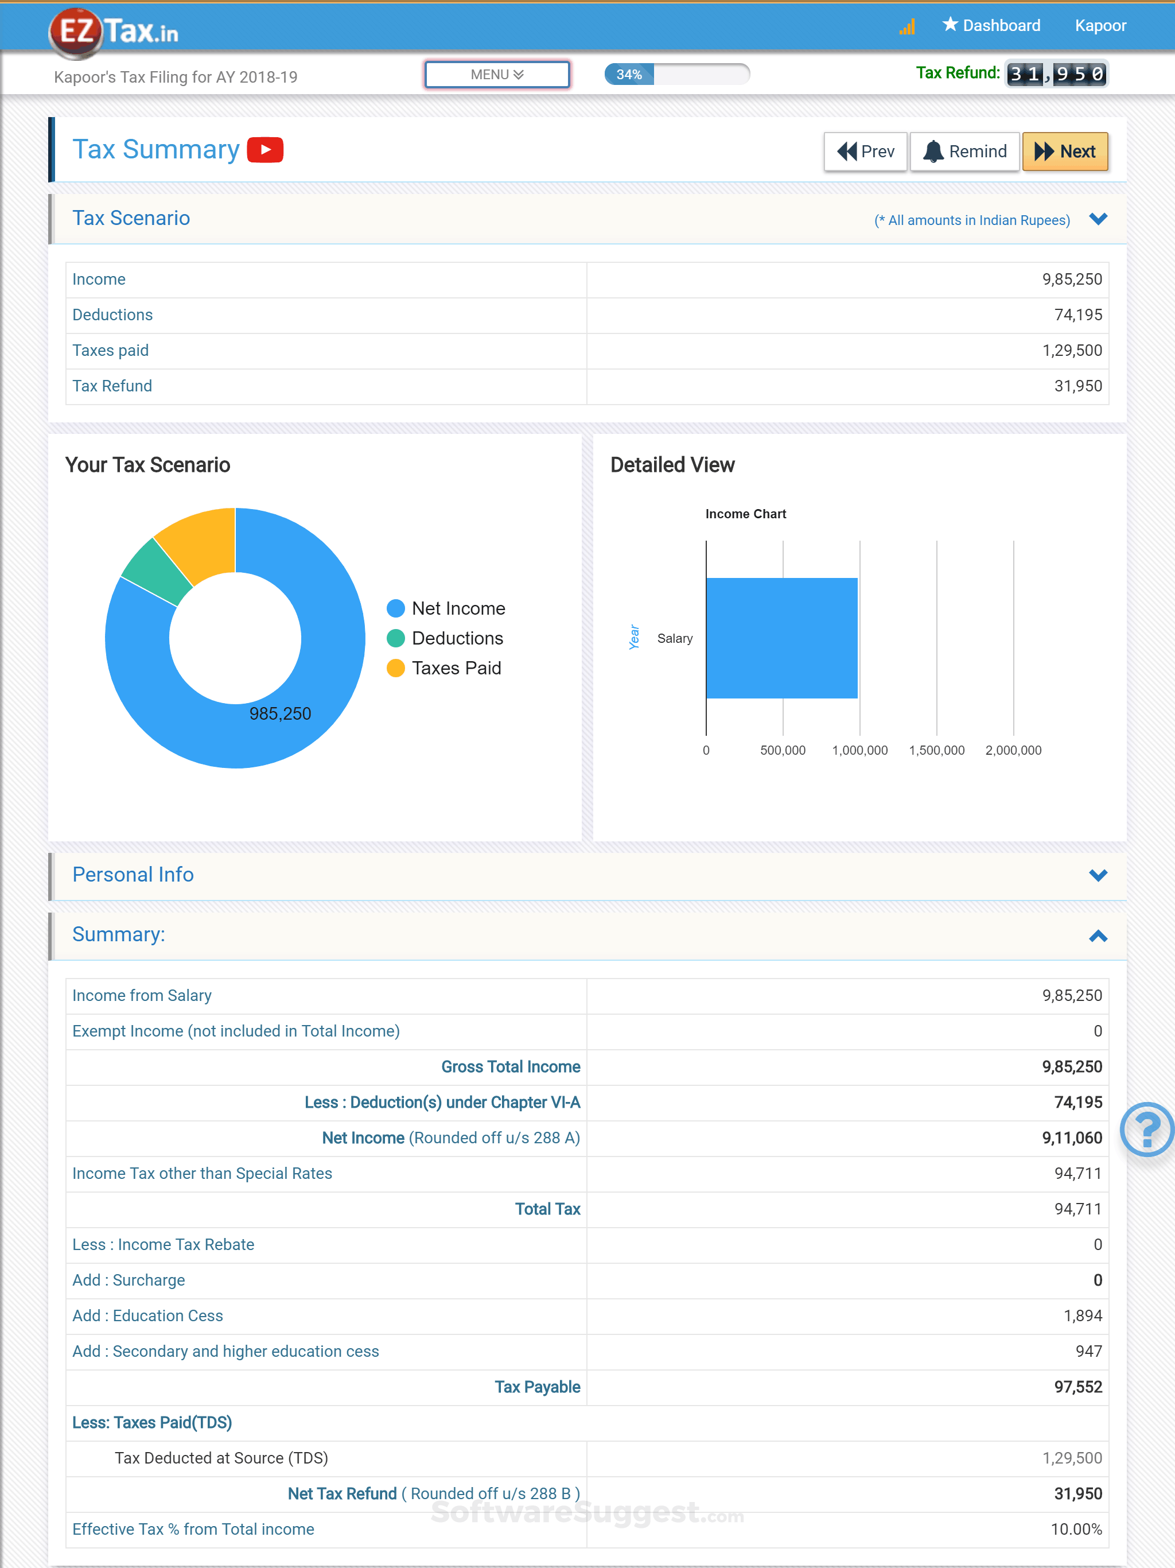Screen dimensions: 1175x1568
Task: Go back using the Prev button
Action: pyautogui.click(x=865, y=151)
